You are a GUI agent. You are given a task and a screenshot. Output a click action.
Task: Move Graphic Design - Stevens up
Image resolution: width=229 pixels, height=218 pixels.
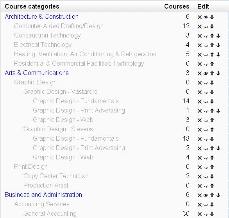point(212,130)
